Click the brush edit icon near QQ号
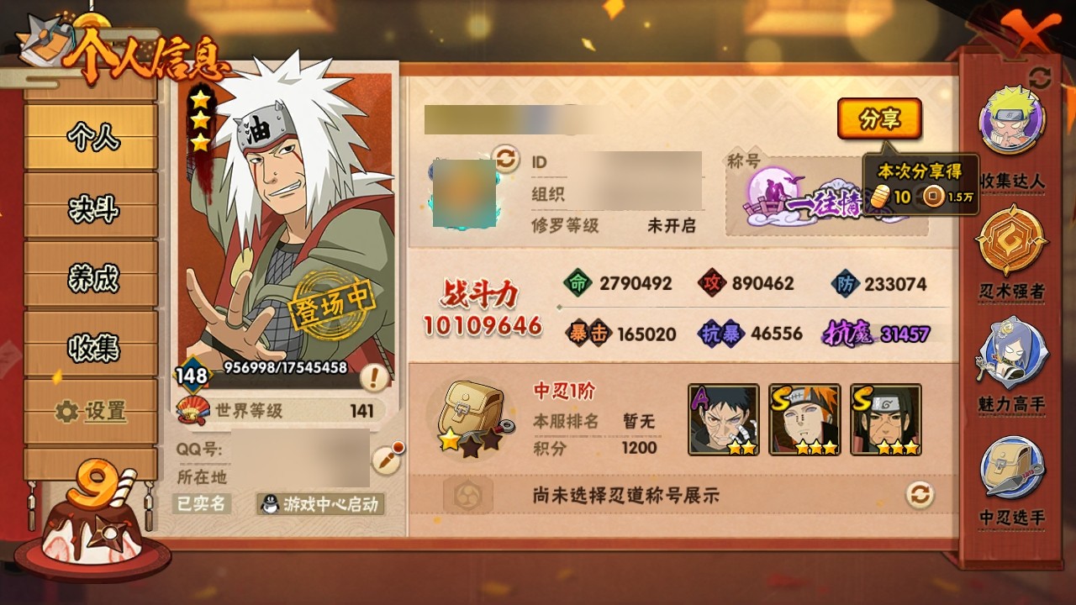Screen dimensions: 1076x605 [x=386, y=460]
